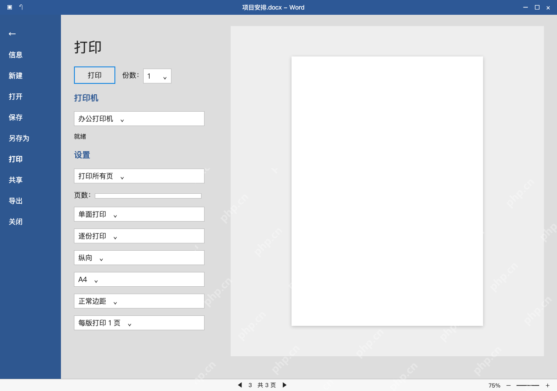Change the A4 paper size dropdown

tap(139, 279)
